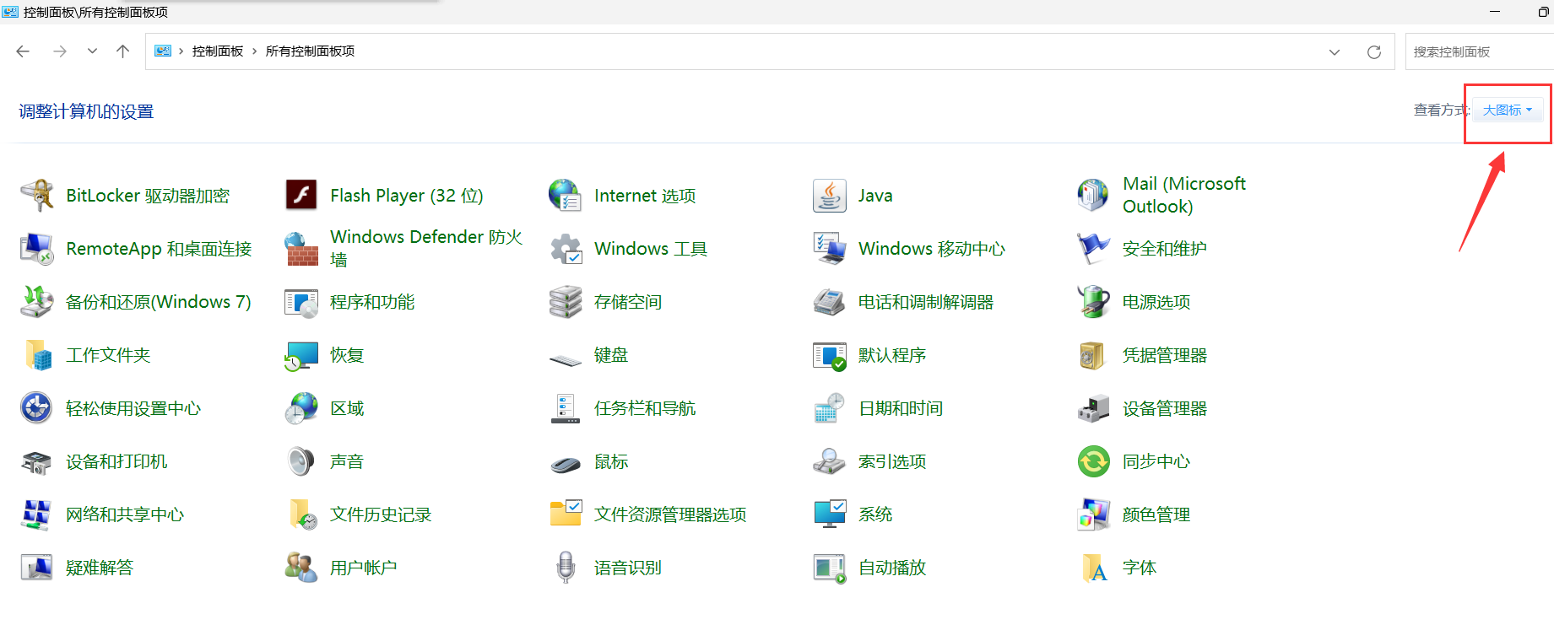This screenshot has width=1554, height=641.
Task: Open the recent locations dropdown arrow
Action: (x=92, y=51)
